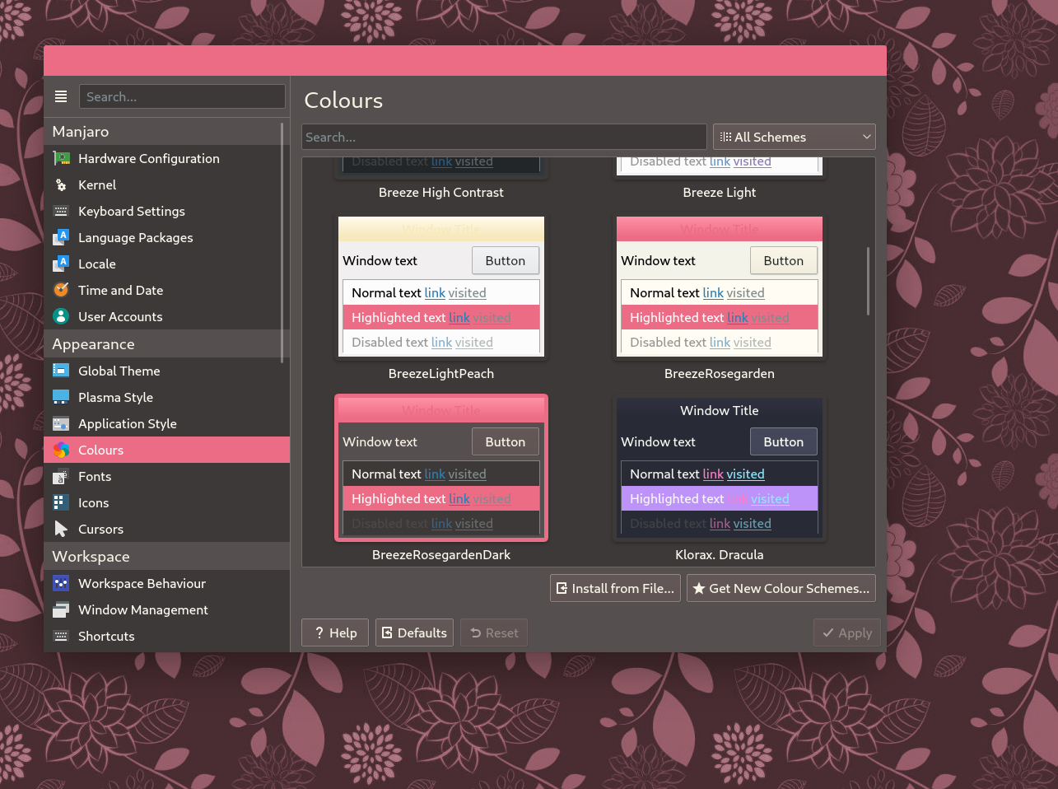Click the Locale icon

[x=61, y=264]
